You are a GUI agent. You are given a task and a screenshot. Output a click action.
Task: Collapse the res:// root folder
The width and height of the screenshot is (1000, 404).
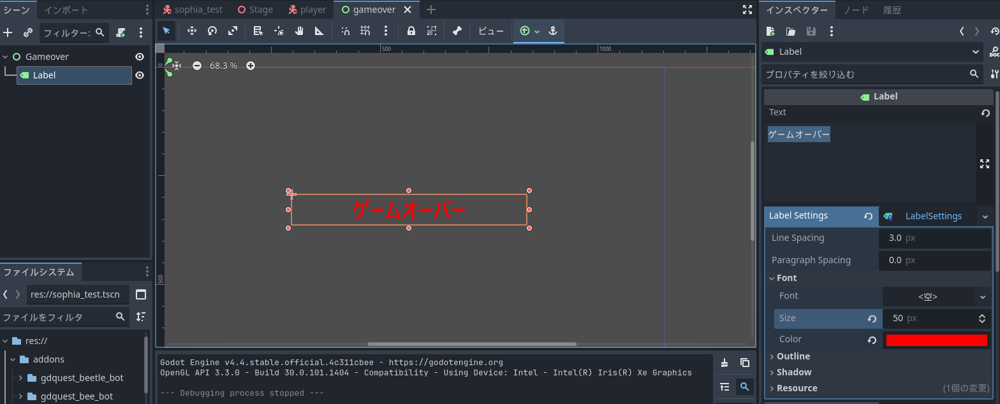[5, 340]
